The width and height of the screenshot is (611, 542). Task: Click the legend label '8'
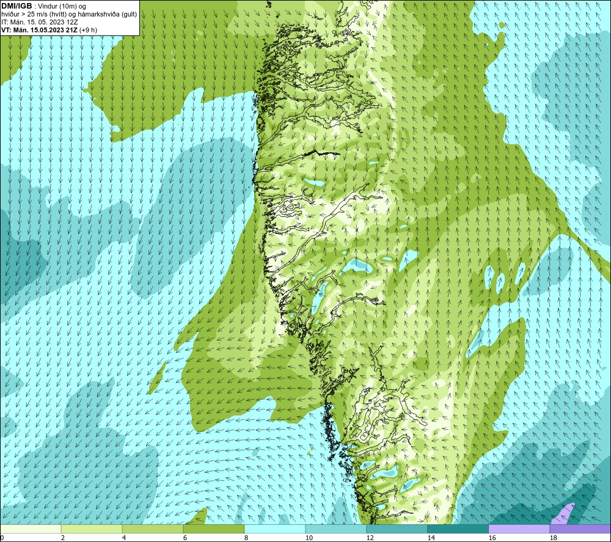246,538
